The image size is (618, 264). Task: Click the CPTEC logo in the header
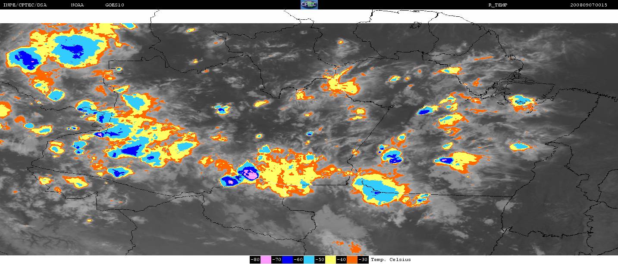point(309,5)
